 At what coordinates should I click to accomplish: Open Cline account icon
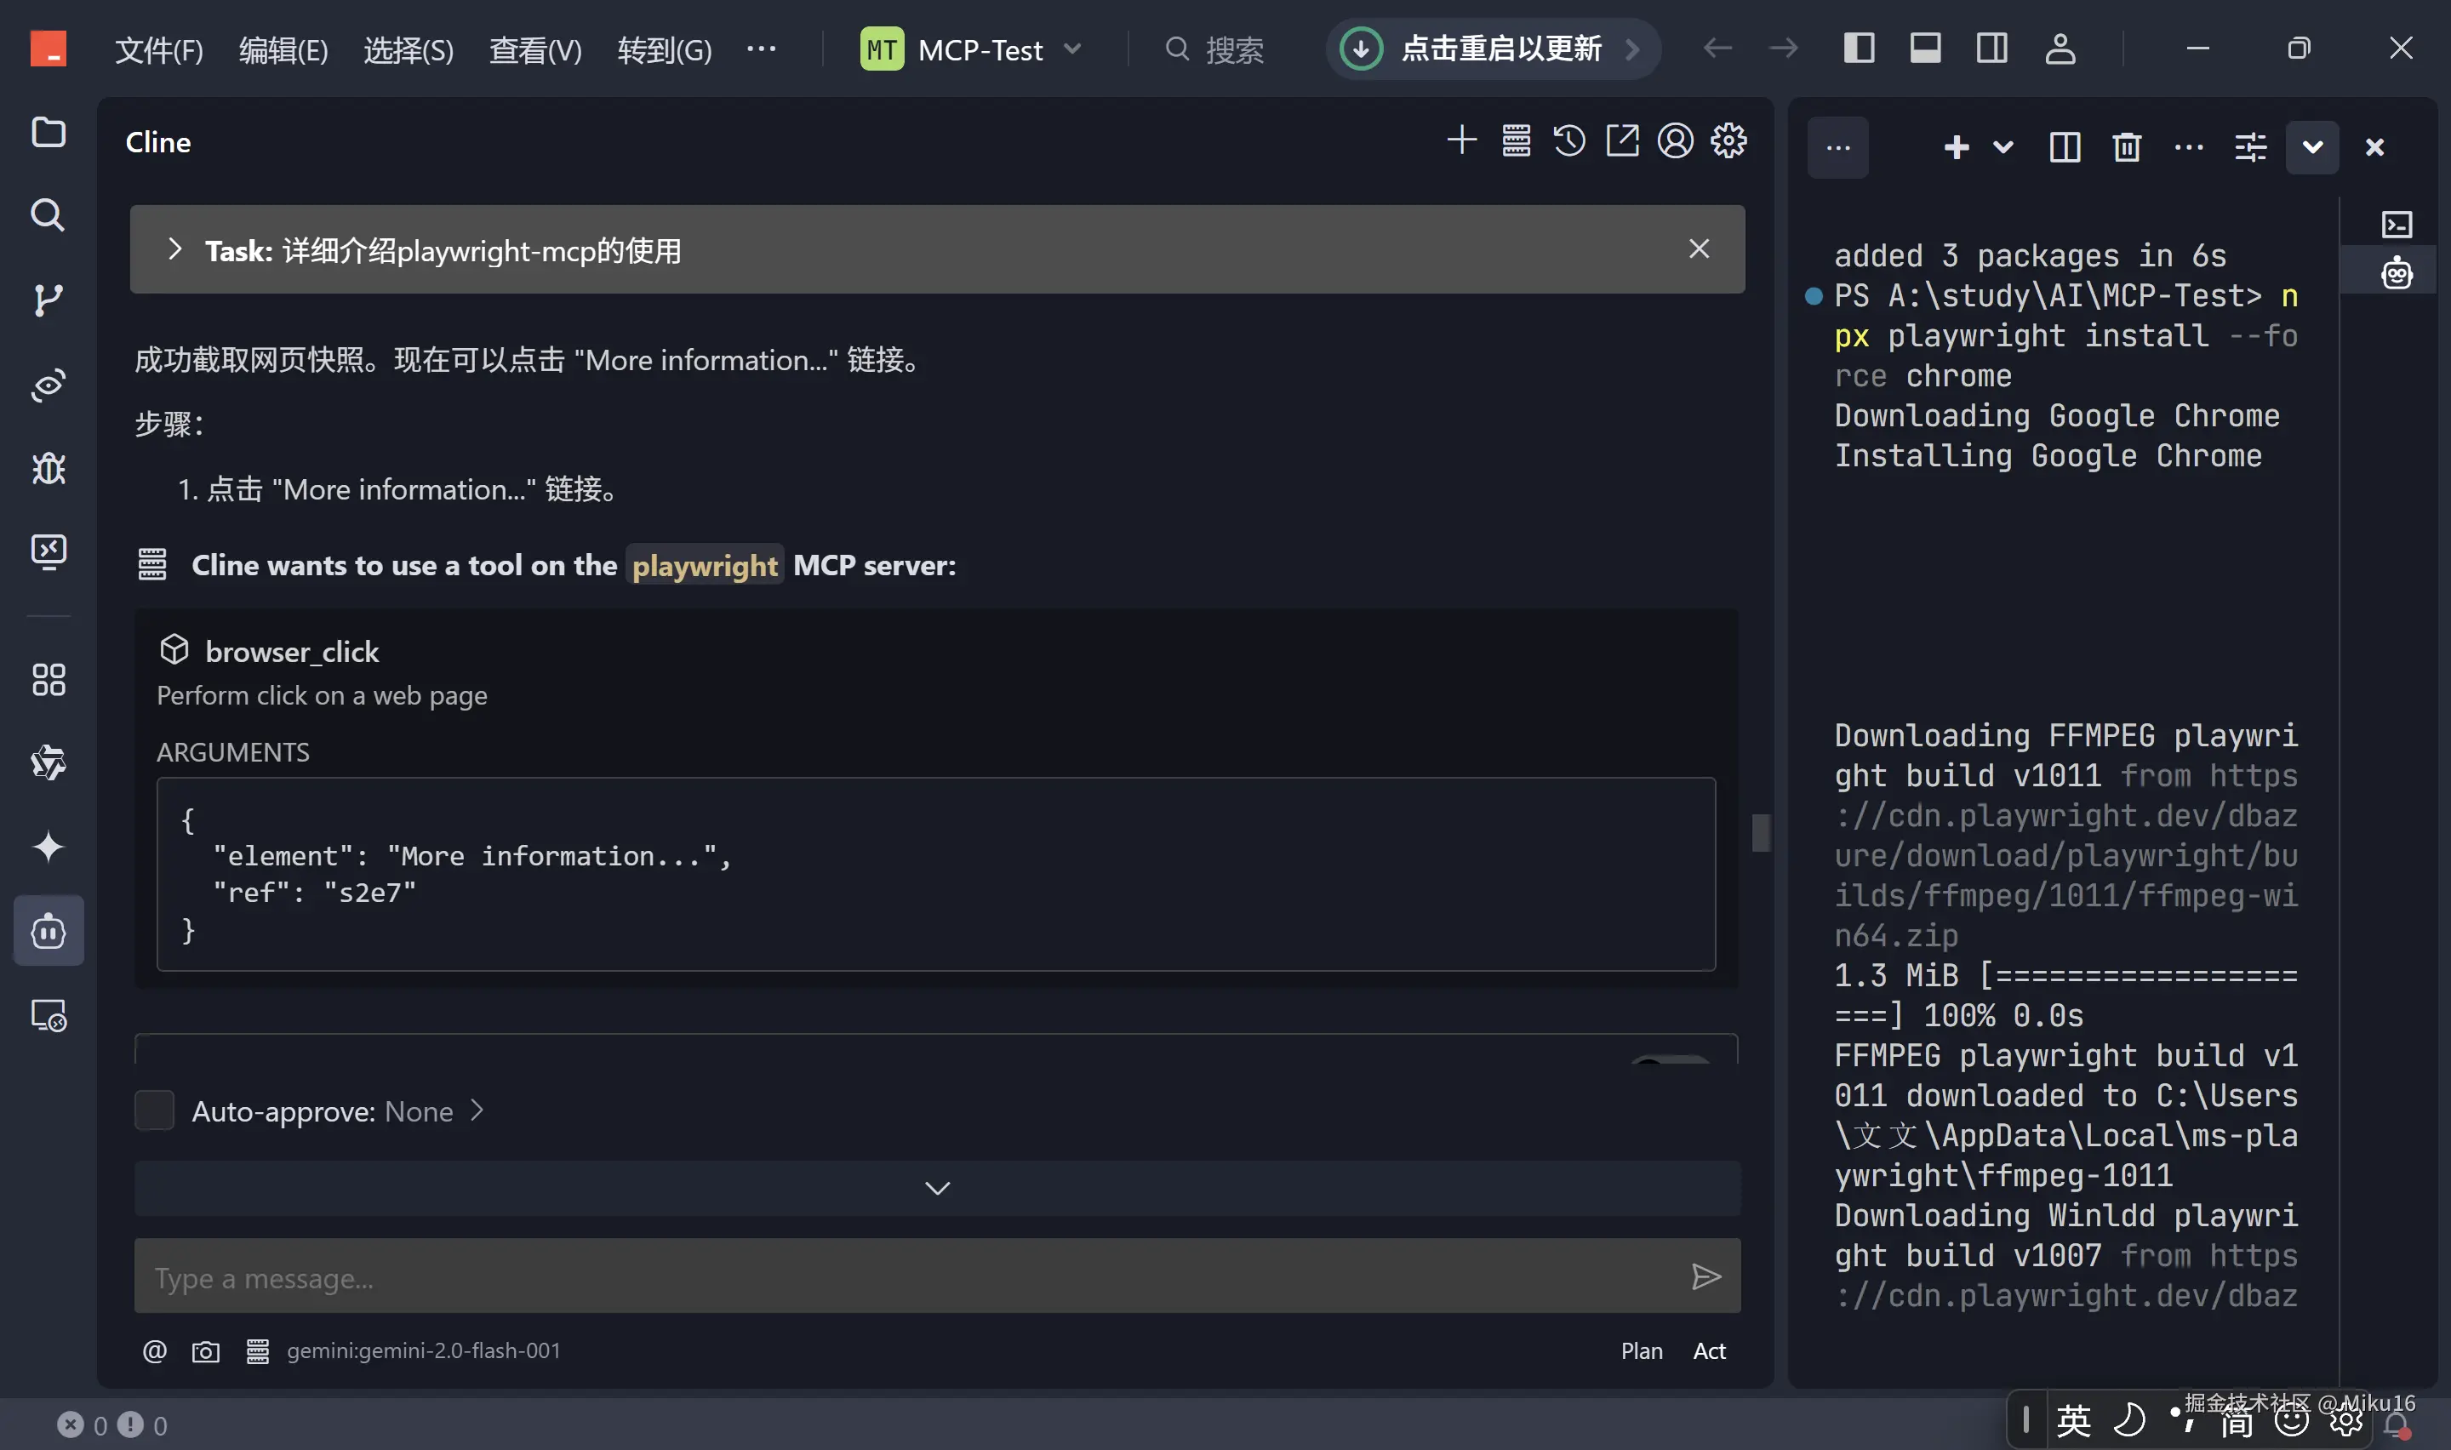click(1674, 141)
